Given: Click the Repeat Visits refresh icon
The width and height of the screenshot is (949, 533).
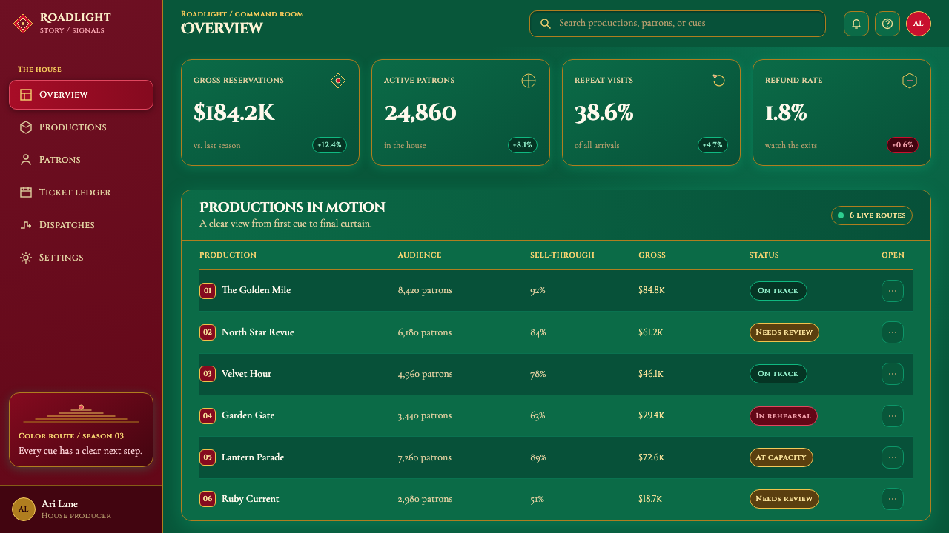Looking at the screenshot, I should coord(719,81).
